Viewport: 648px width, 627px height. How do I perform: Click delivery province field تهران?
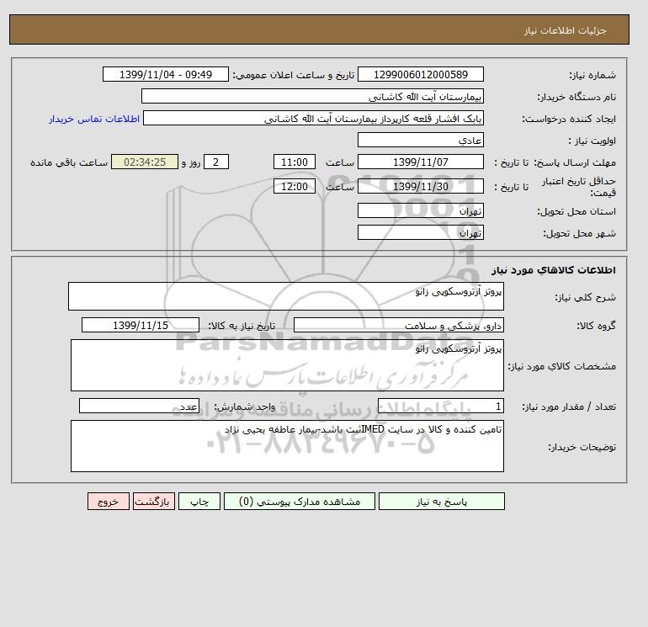click(x=420, y=210)
